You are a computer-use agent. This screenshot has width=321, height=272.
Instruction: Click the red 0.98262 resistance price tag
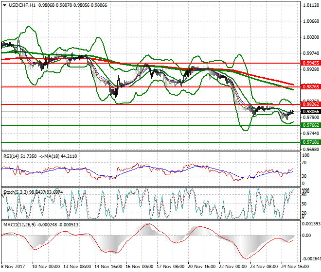coord(309,104)
